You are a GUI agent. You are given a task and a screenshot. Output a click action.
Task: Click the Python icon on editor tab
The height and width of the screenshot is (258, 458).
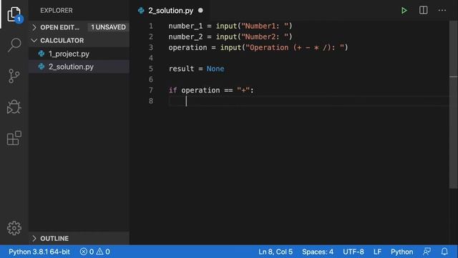pyautogui.click(x=141, y=11)
